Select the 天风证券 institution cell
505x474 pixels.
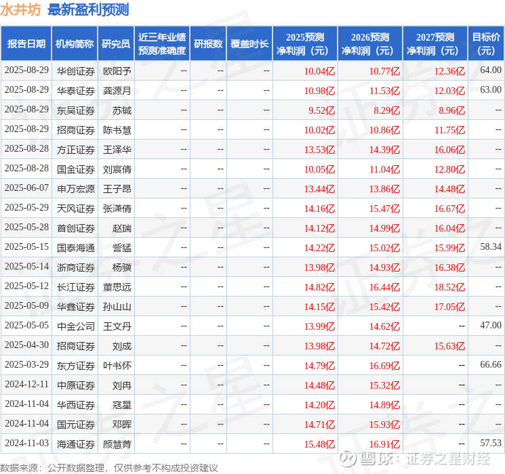(76, 209)
